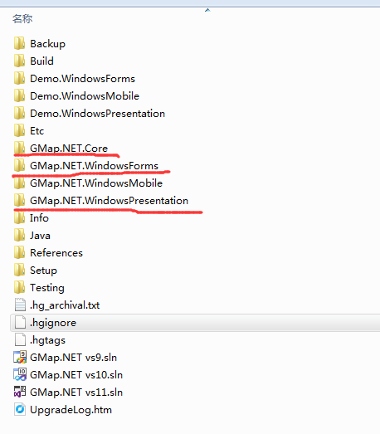380x434 pixels.
Task: Click the Build folder icon
Action: pyautogui.click(x=19, y=61)
